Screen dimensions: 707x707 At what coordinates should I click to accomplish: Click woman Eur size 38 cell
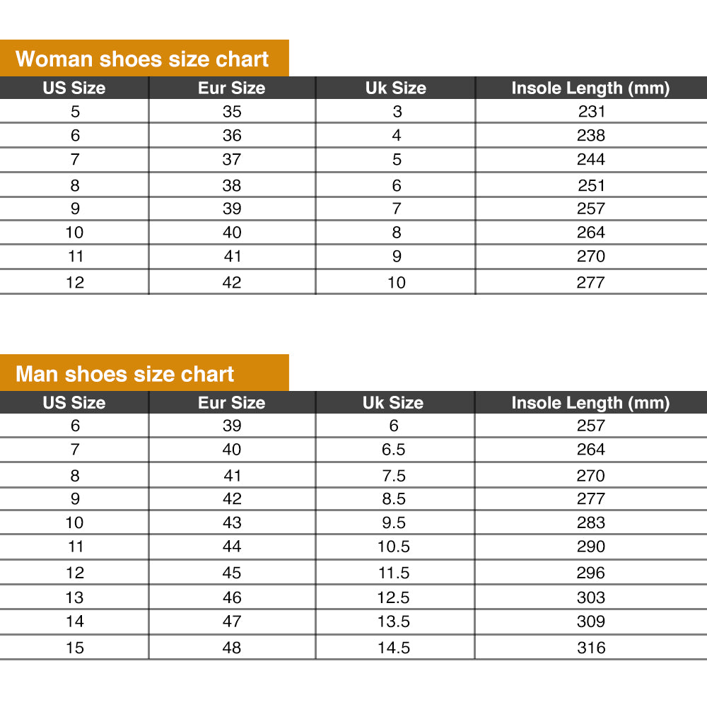(x=232, y=185)
